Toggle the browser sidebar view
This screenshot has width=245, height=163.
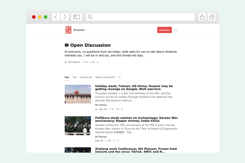click(x=77, y=17)
